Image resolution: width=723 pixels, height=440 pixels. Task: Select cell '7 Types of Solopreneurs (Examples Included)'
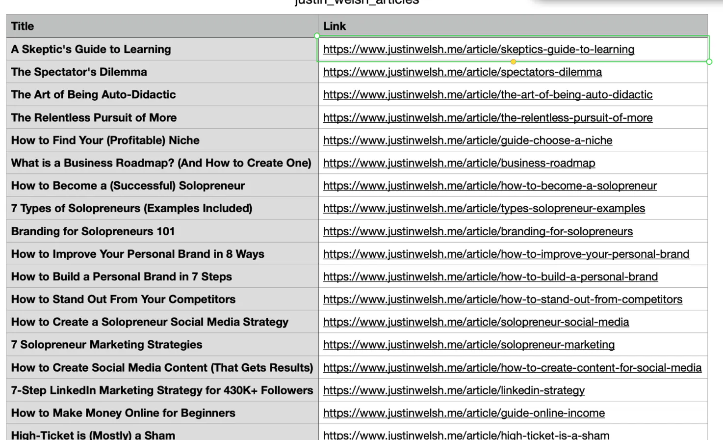tap(162, 208)
